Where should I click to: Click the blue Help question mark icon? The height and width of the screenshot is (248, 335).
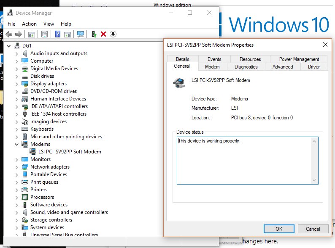click(x=57, y=34)
